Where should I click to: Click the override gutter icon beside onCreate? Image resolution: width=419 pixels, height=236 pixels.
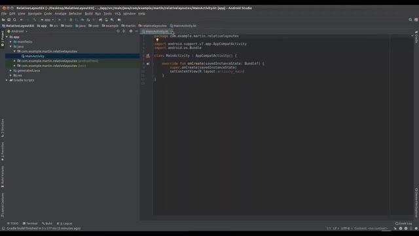click(148, 64)
